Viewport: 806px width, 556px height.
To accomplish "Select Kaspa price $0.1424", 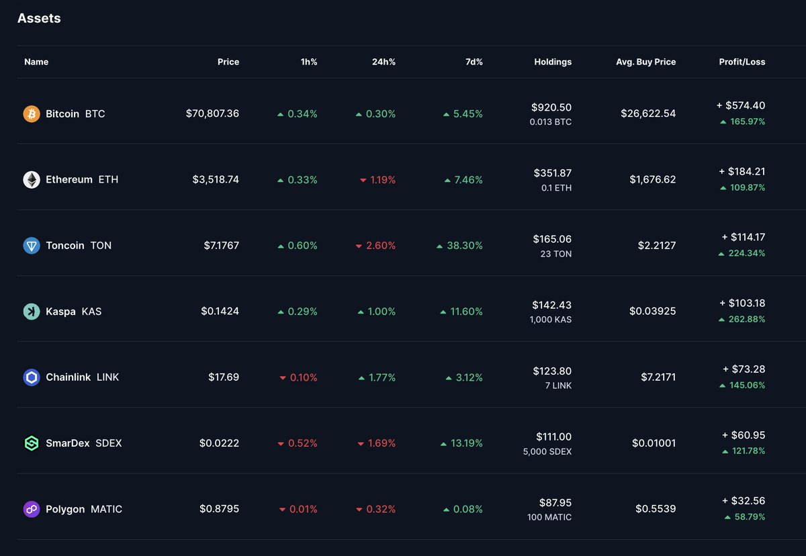I will [x=220, y=312].
